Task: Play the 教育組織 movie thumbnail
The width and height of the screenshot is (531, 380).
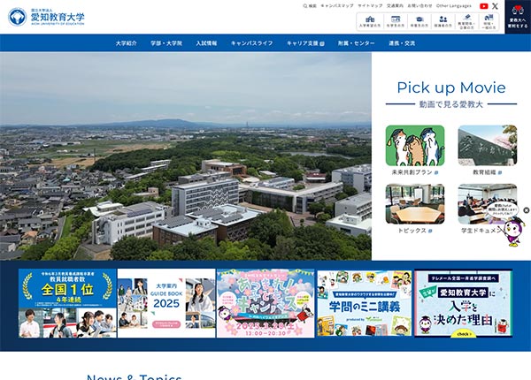Action: (488, 146)
